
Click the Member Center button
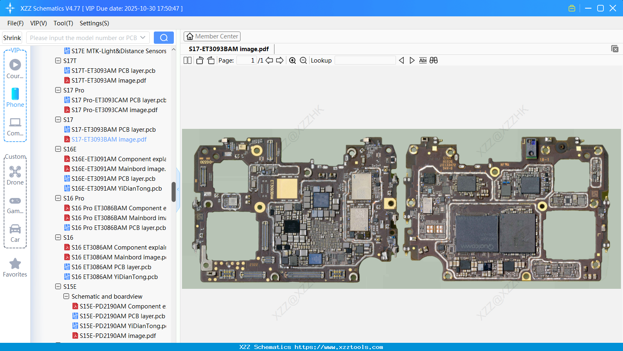coord(212,36)
